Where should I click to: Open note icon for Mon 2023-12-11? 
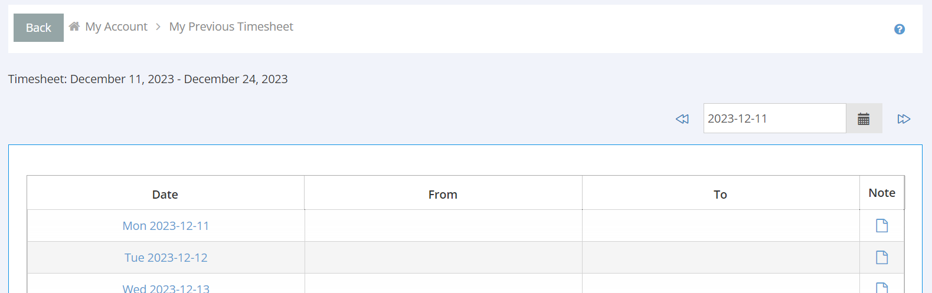[881, 226]
